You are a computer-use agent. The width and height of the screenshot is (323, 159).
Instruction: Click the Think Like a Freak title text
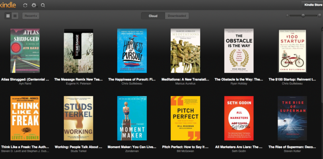[x=25, y=147]
